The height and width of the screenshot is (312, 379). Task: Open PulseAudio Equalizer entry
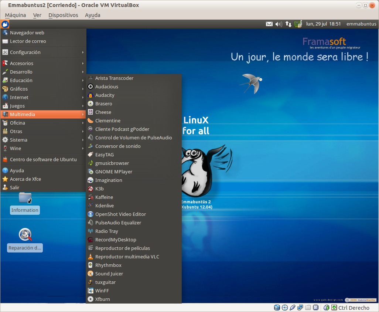tap(118, 223)
